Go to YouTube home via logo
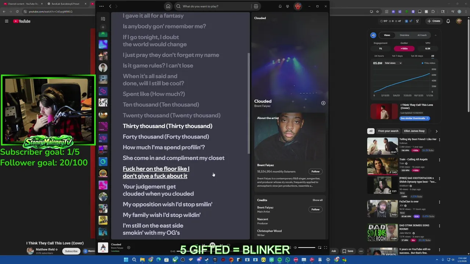This screenshot has height=264, width=470. (x=22, y=21)
